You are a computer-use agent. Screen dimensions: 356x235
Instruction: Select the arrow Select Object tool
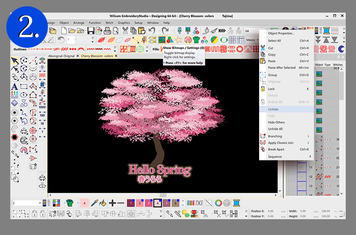(15, 60)
